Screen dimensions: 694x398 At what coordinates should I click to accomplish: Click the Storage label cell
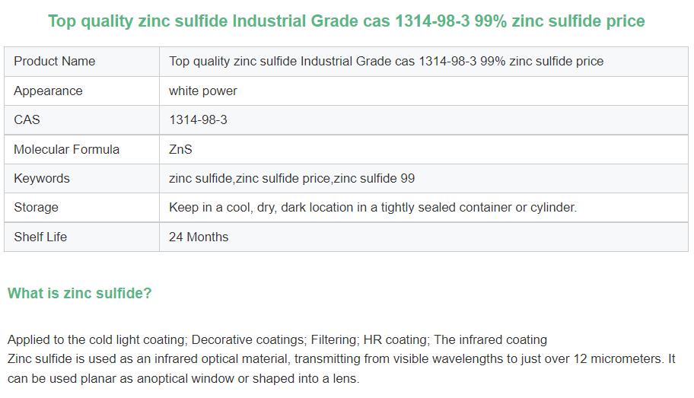pyautogui.click(x=36, y=207)
